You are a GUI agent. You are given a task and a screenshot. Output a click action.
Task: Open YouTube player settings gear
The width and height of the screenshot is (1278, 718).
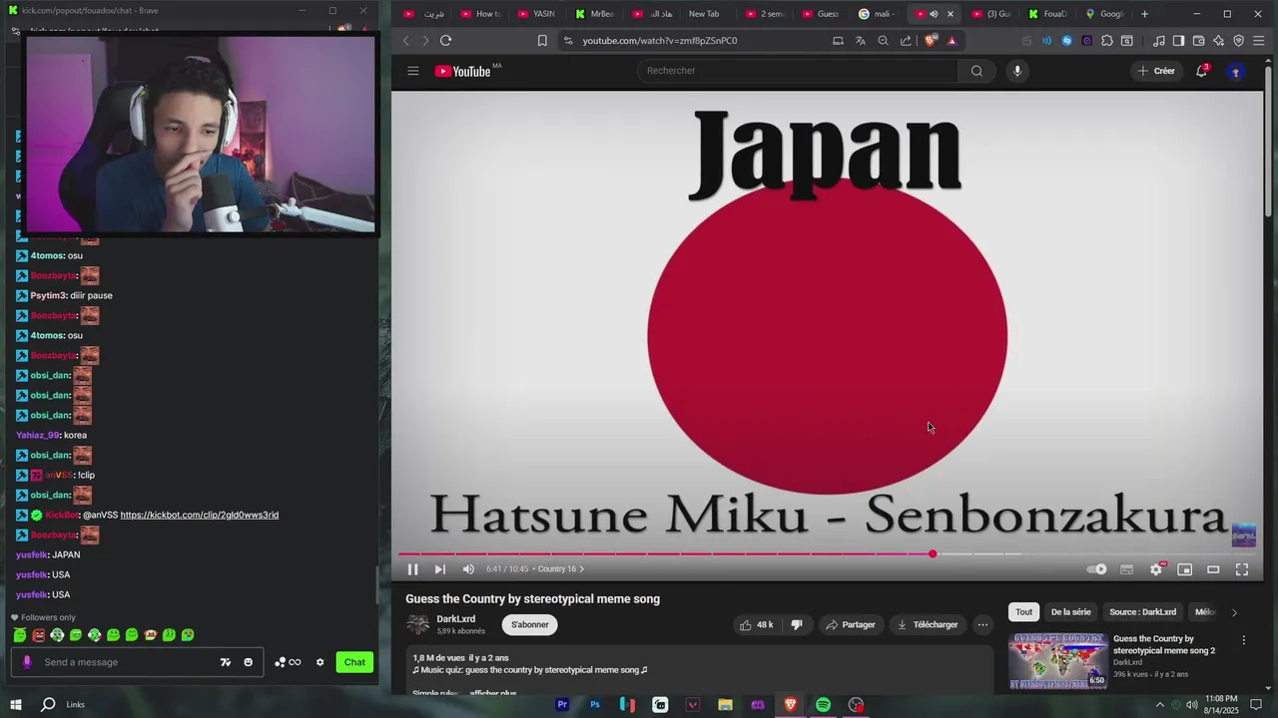tap(1156, 569)
